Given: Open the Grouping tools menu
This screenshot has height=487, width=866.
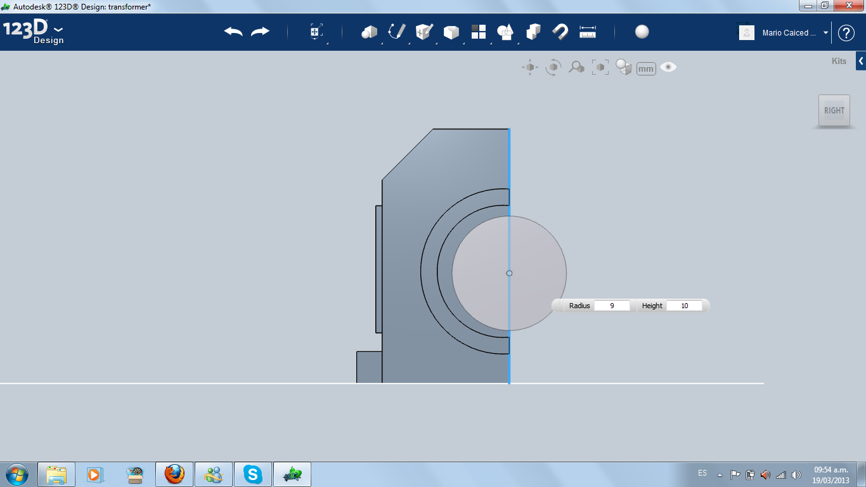Looking at the screenshot, I should [x=505, y=32].
